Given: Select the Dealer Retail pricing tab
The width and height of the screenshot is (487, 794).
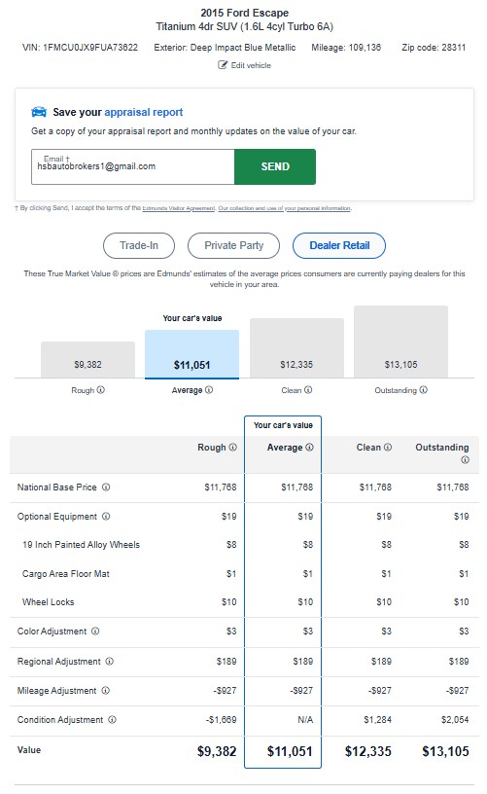Looking at the screenshot, I should pos(339,245).
